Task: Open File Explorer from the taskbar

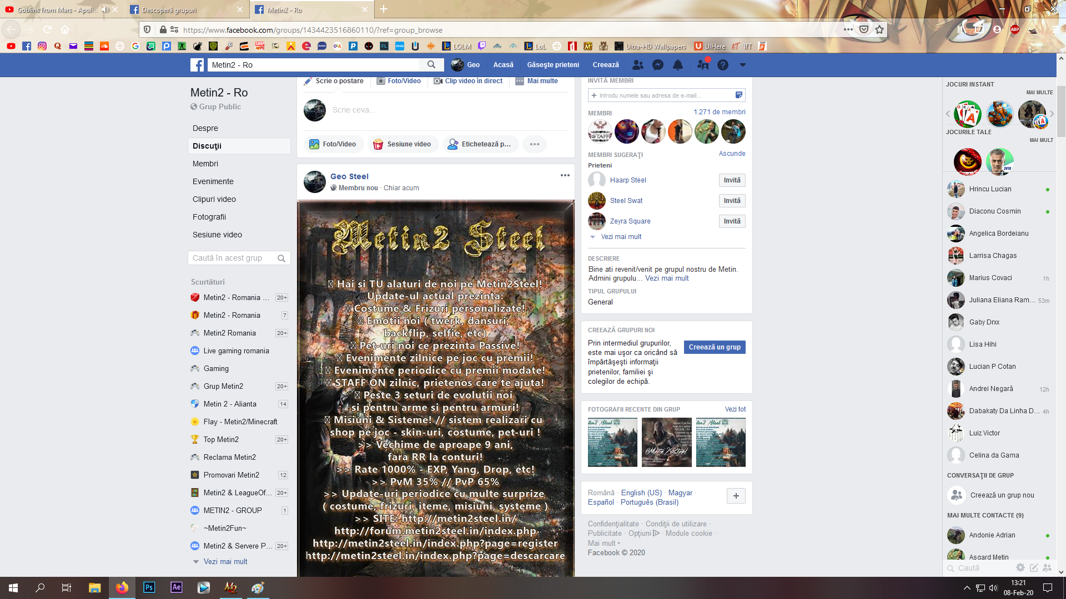Action: [x=94, y=587]
